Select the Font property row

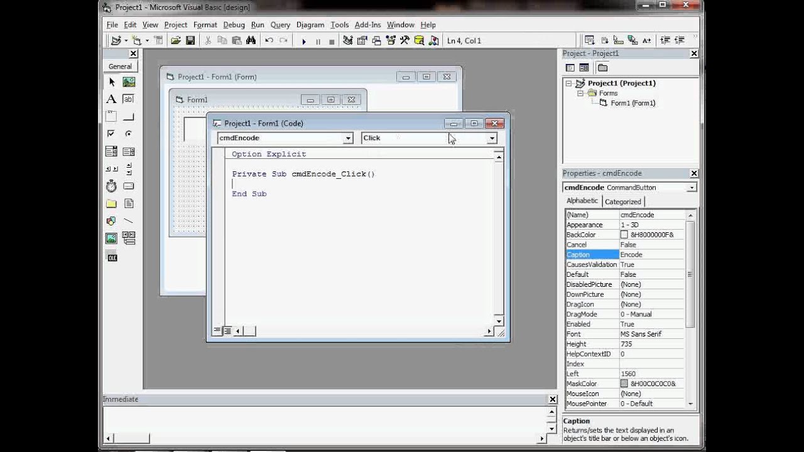point(625,334)
